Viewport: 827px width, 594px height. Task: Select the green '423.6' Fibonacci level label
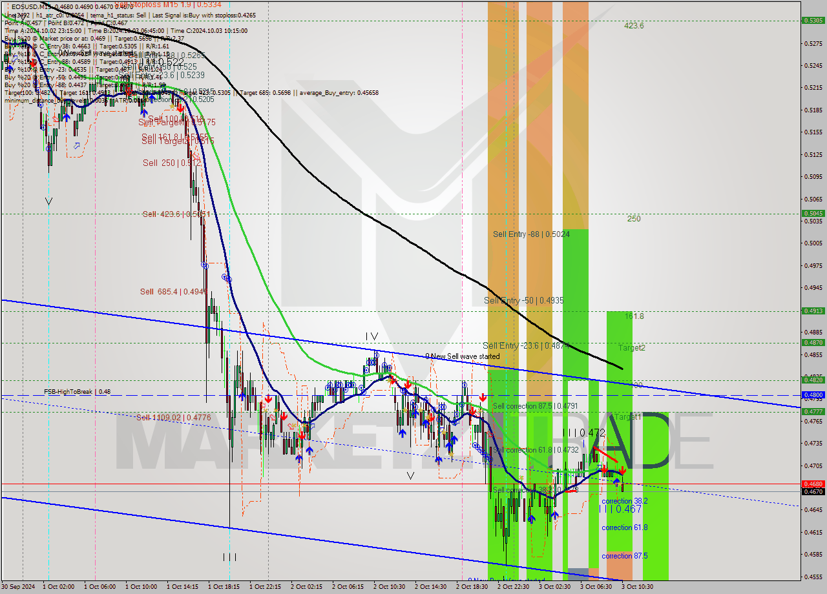[x=634, y=26]
